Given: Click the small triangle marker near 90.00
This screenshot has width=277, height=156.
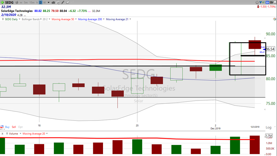Looking at the screenshot, I should pos(265,38).
